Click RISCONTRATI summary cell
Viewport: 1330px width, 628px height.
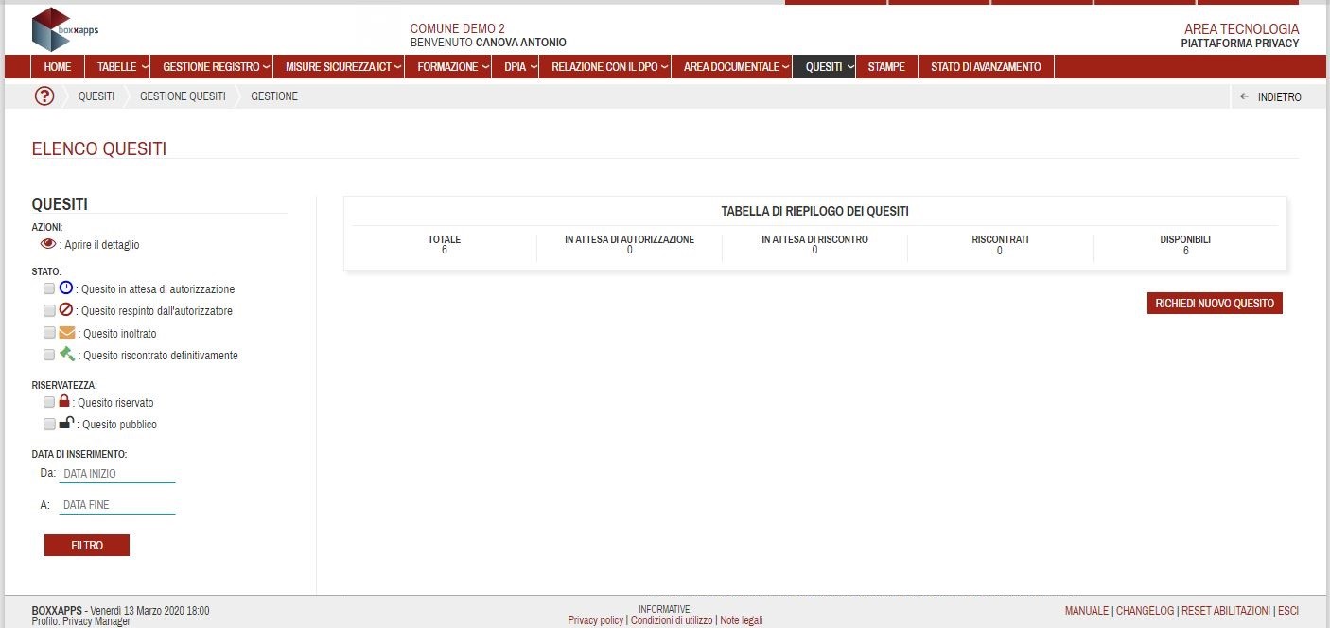point(1000,245)
